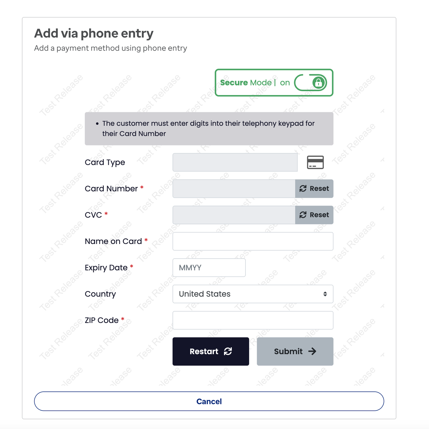Click the up-down chevron on Country selector
The height and width of the screenshot is (429, 429).
[x=325, y=294]
